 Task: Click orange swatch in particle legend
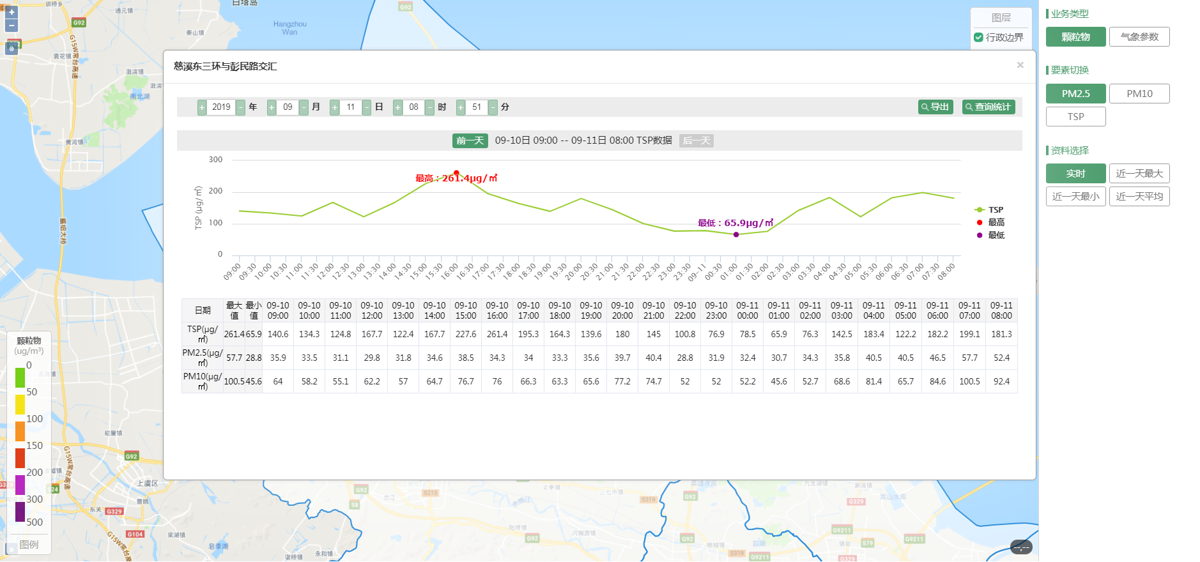pos(20,431)
